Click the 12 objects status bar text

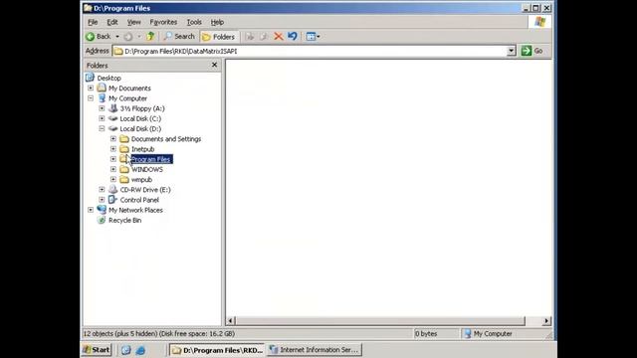(159, 334)
